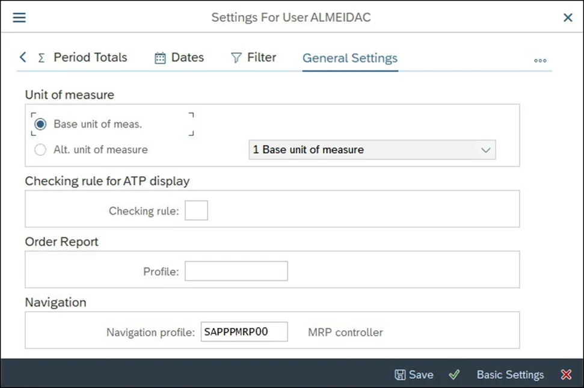Open the three-dot more tabs overflow
This screenshot has height=388, width=584.
tap(540, 60)
